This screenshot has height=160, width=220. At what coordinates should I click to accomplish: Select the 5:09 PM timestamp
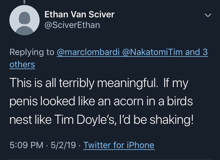pos(26,145)
